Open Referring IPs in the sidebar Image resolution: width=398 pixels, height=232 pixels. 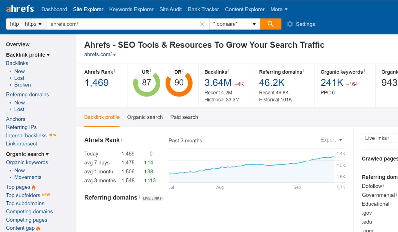pyautogui.click(x=21, y=127)
